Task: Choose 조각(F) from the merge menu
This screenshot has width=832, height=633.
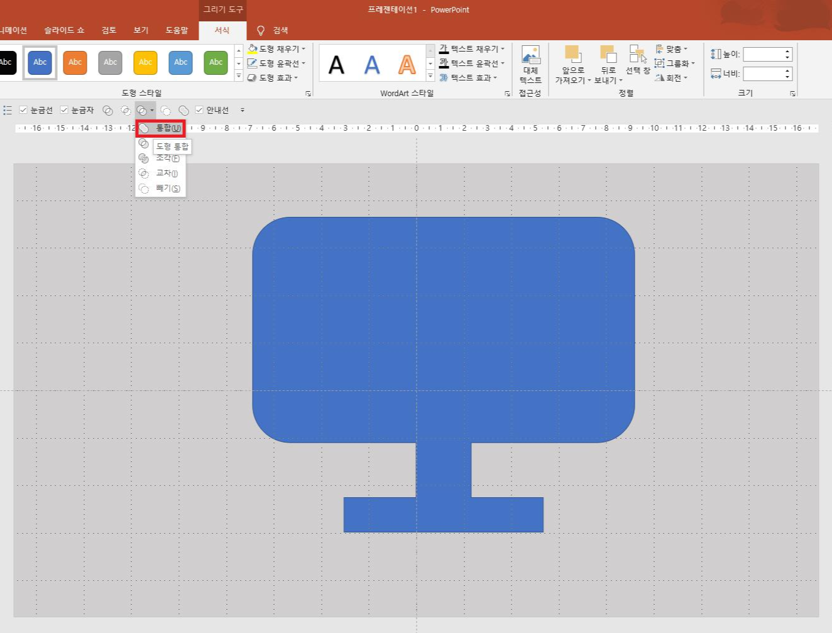Action: pyautogui.click(x=161, y=158)
